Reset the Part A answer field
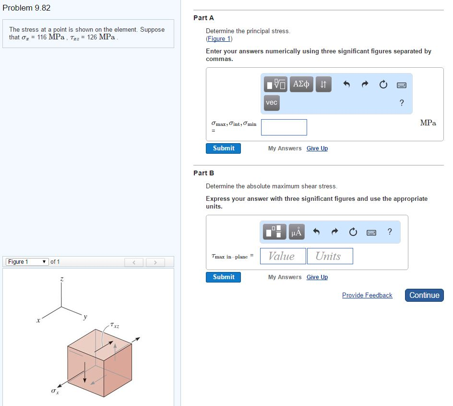 point(383,85)
